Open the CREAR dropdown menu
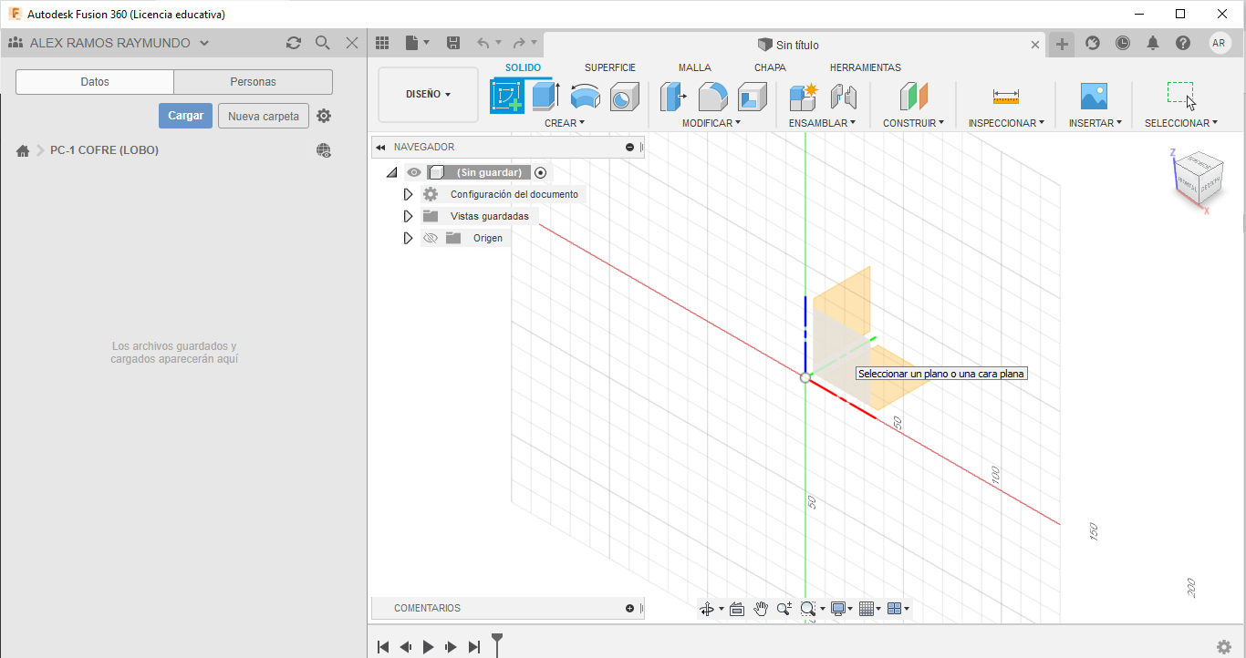This screenshot has height=658, width=1246. click(x=565, y=123)
